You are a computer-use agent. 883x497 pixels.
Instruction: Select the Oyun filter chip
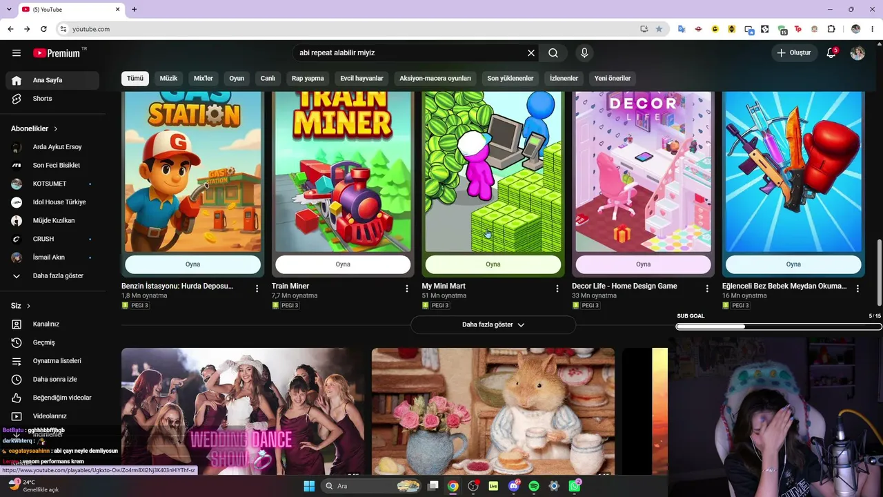point(237,78)
